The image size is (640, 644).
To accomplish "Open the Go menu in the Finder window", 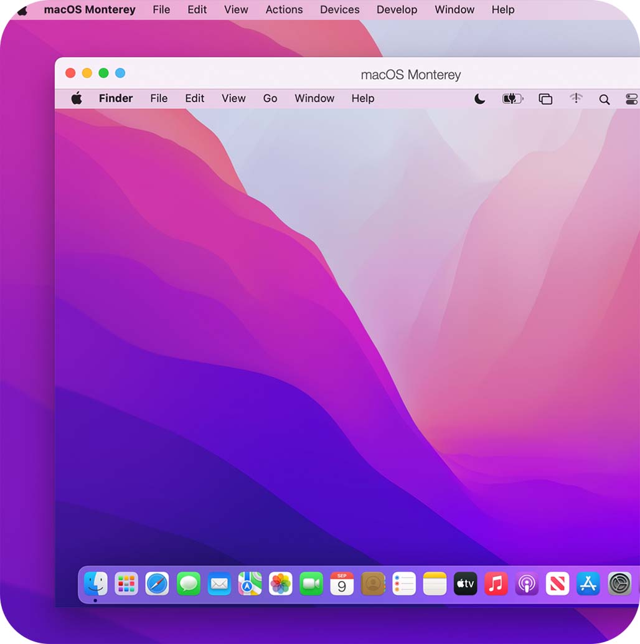I will 270,98.
